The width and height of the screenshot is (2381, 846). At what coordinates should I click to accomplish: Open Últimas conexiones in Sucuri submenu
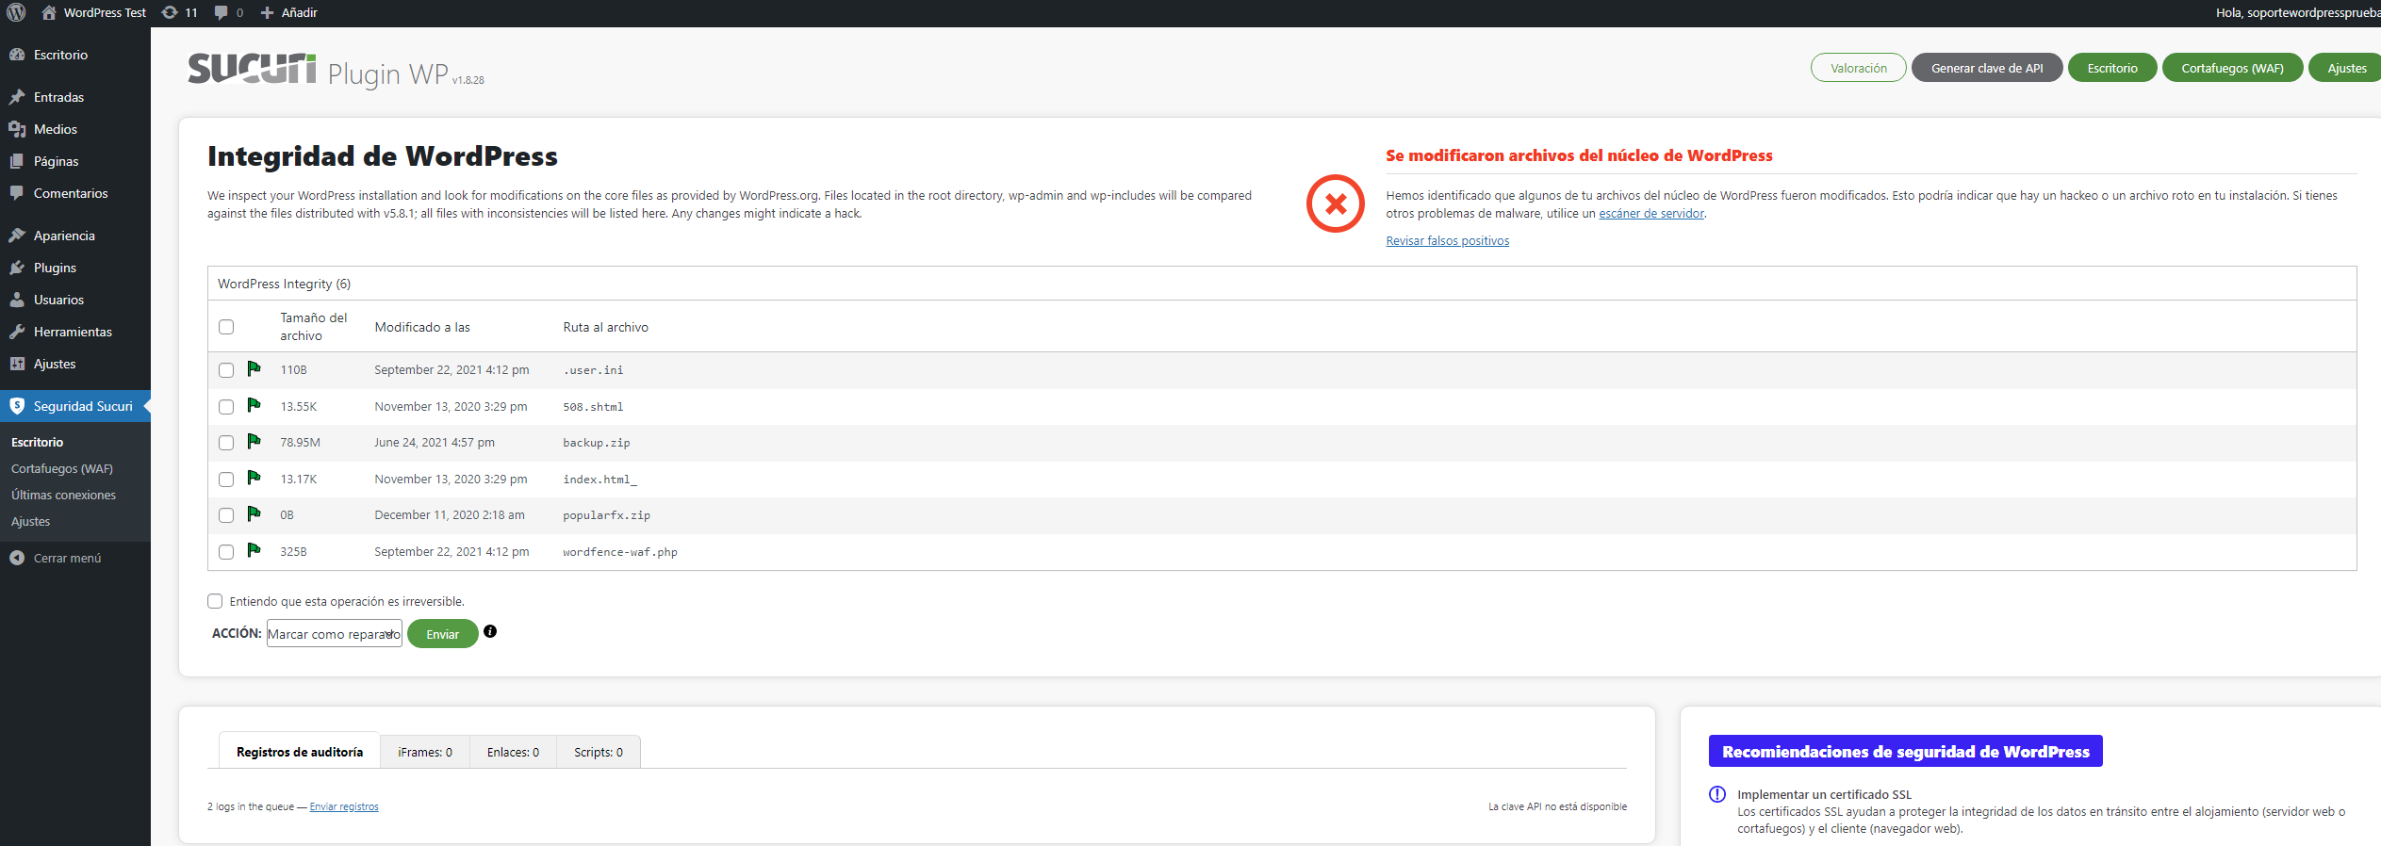coord(63,495)
